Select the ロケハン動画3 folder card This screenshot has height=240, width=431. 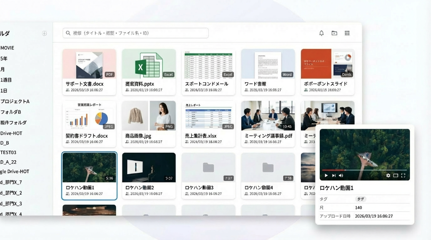pos(208,176)
